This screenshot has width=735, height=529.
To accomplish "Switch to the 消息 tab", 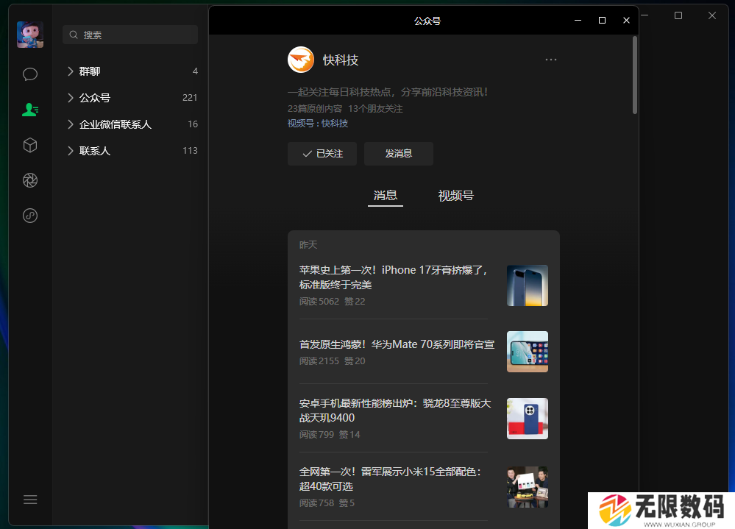I will point(386,196).
